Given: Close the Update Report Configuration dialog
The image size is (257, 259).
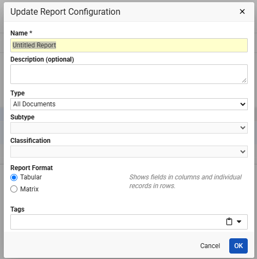Looking at the screenshot, I should (242, 11).
